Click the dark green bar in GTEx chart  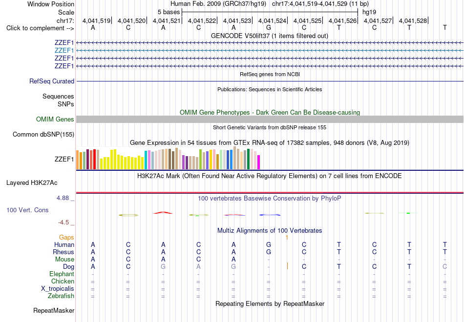(x=248, y=159)
